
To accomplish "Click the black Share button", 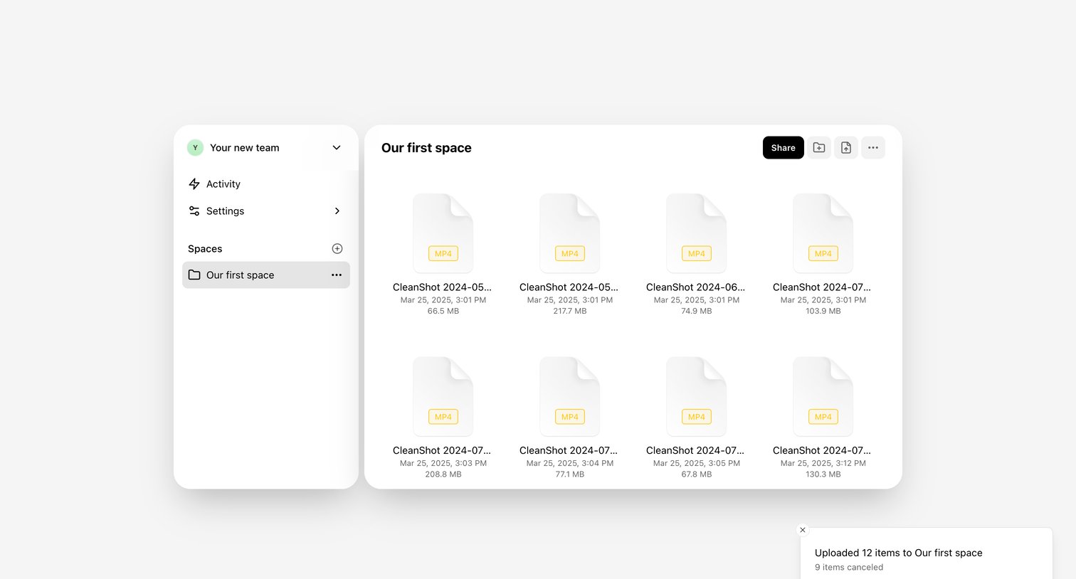I will 784,148.
